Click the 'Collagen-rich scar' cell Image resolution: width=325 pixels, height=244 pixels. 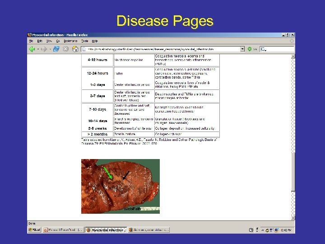click(x=187, y=134)
